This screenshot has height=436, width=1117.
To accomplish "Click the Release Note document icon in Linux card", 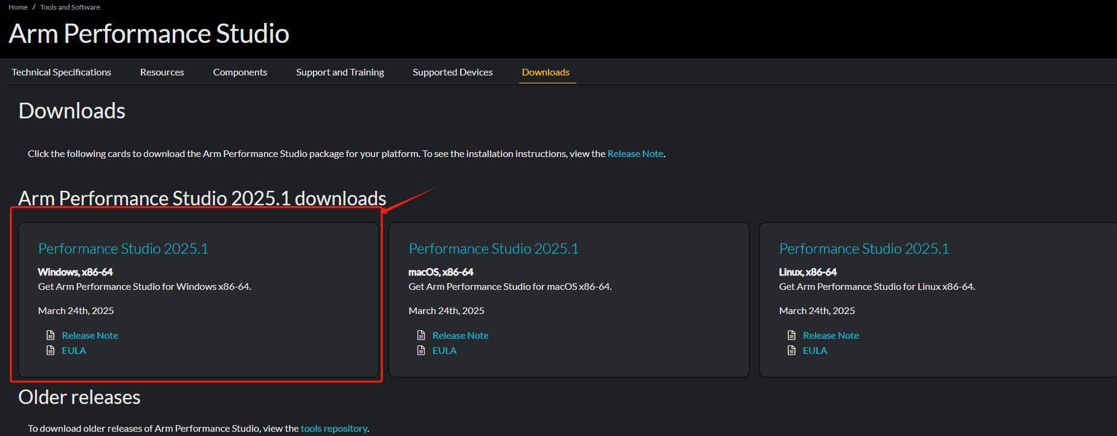I will (x=791, y=335).
